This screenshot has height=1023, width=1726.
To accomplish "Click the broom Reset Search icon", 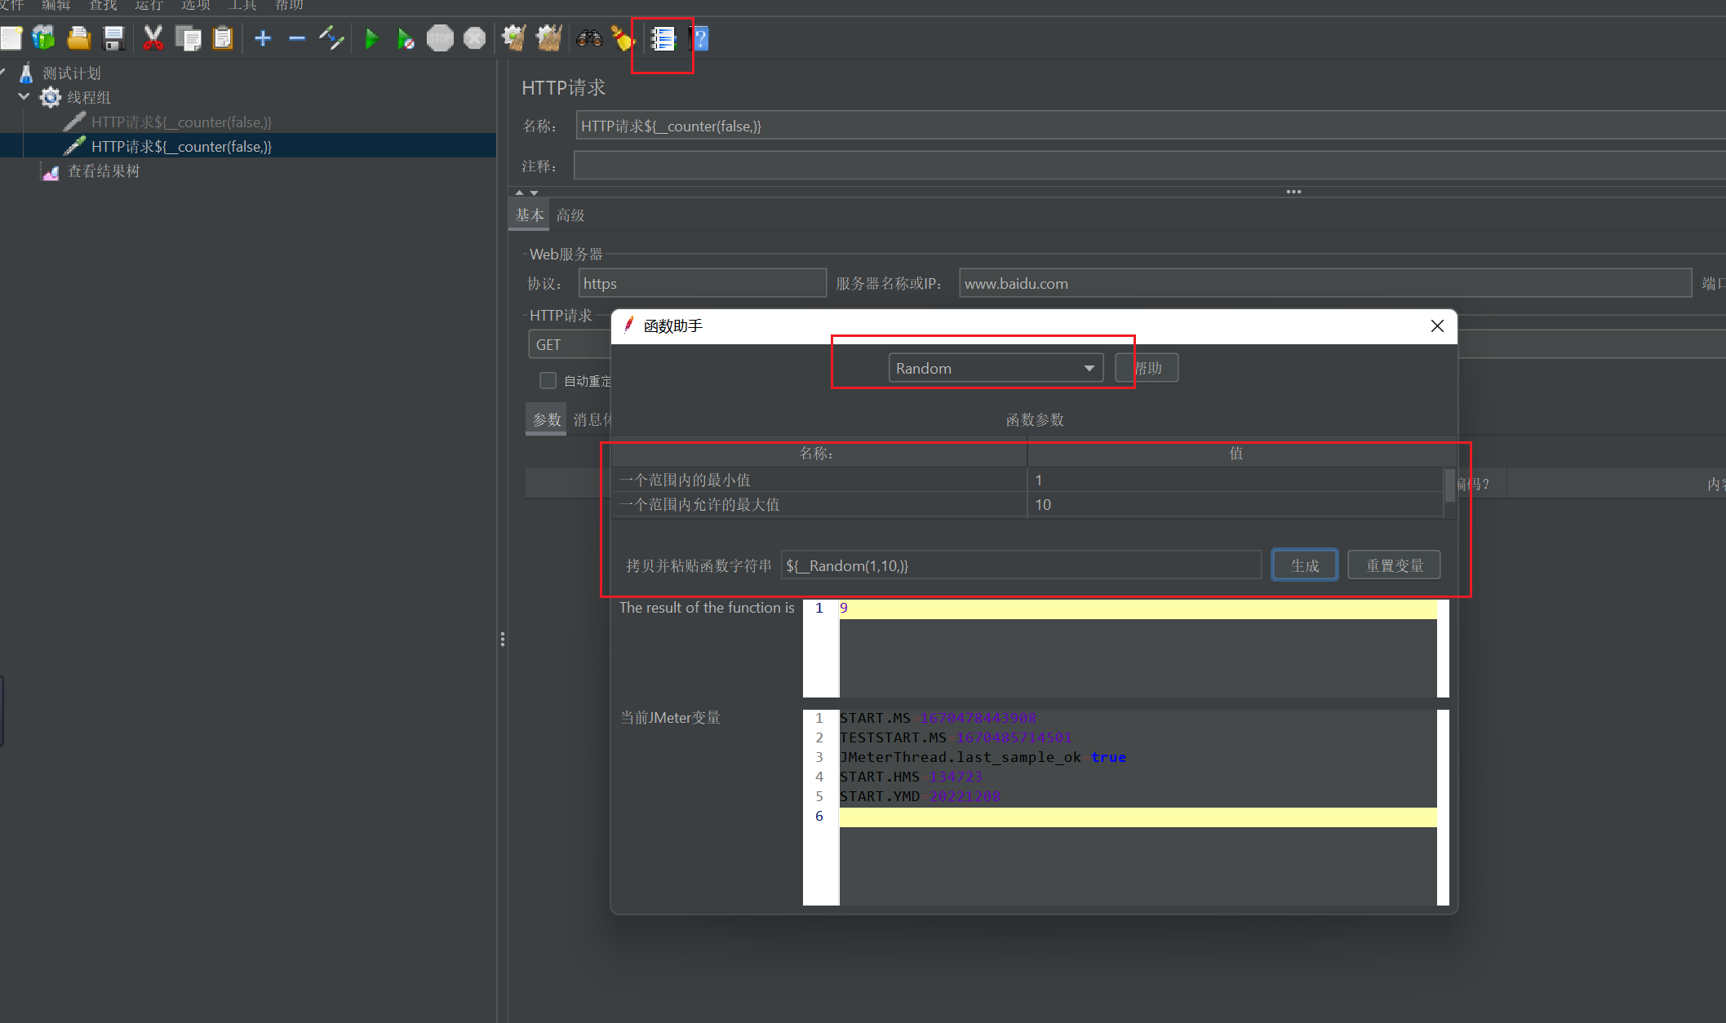I will 623,38.
